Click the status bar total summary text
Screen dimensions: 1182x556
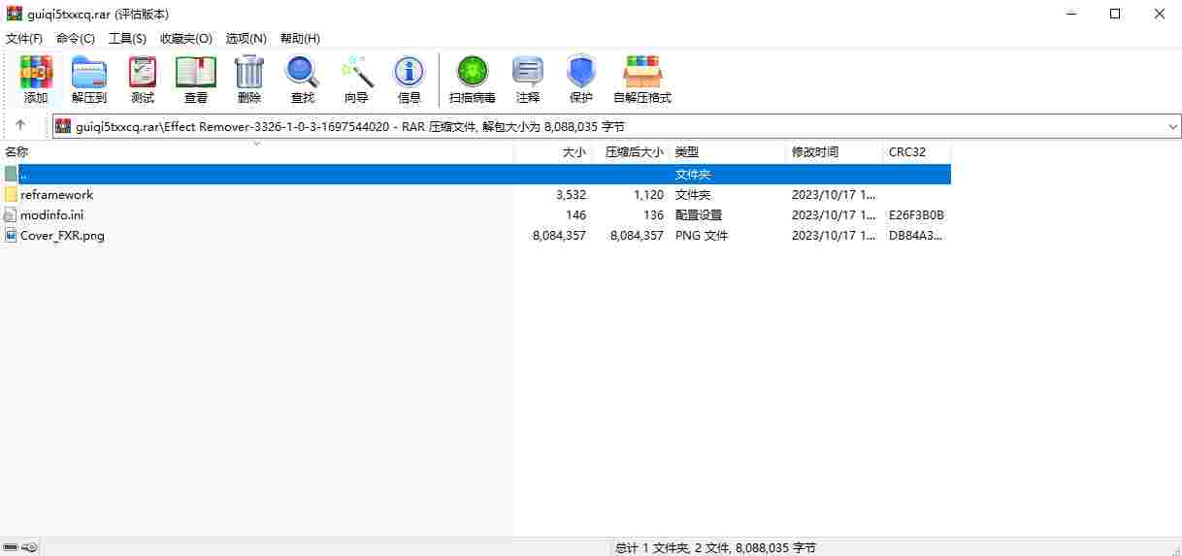pos(716,547)
